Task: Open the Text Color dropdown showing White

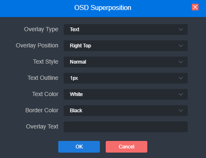Action: point(126,94)
